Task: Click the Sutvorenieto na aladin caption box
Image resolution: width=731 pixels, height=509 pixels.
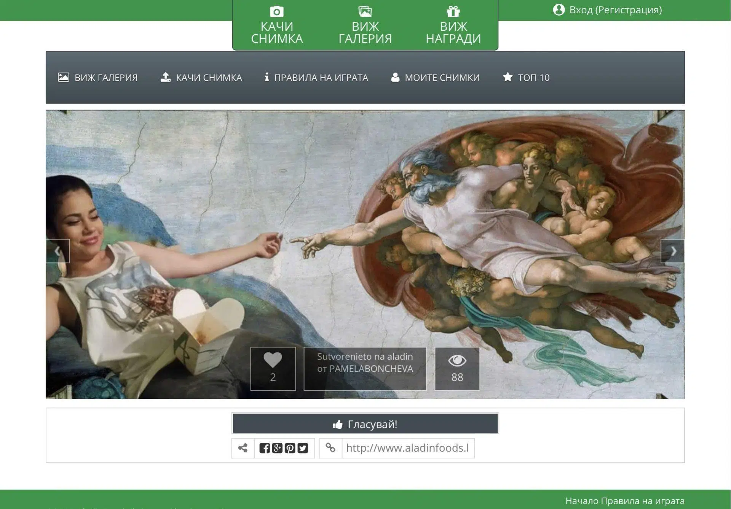Action: tap(365, 368)
